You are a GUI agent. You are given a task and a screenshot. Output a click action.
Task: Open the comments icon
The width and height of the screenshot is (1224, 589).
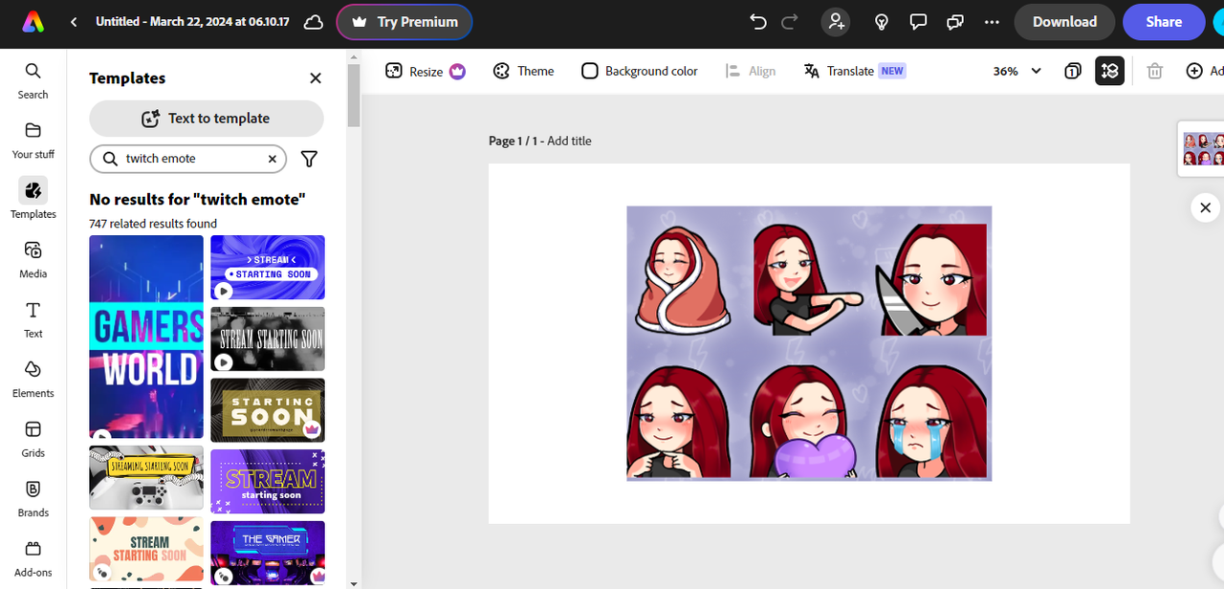[x=918, y=22]
